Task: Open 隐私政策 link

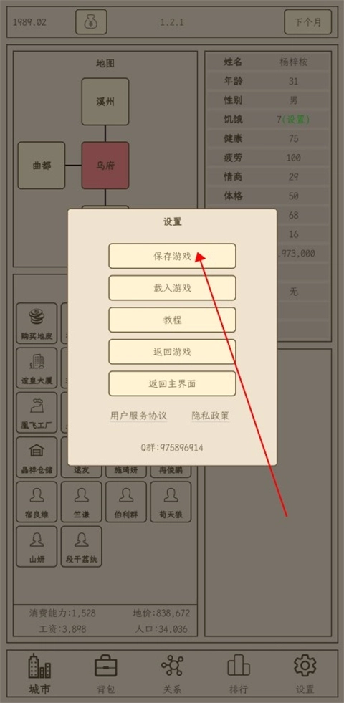Action: (x=211, y=416)
